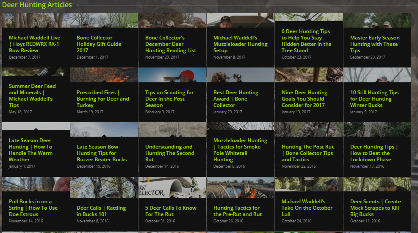Open Master Early Season Hunting article
The width and height of the screenshot is (418, 233).
(x=375, y=44)
